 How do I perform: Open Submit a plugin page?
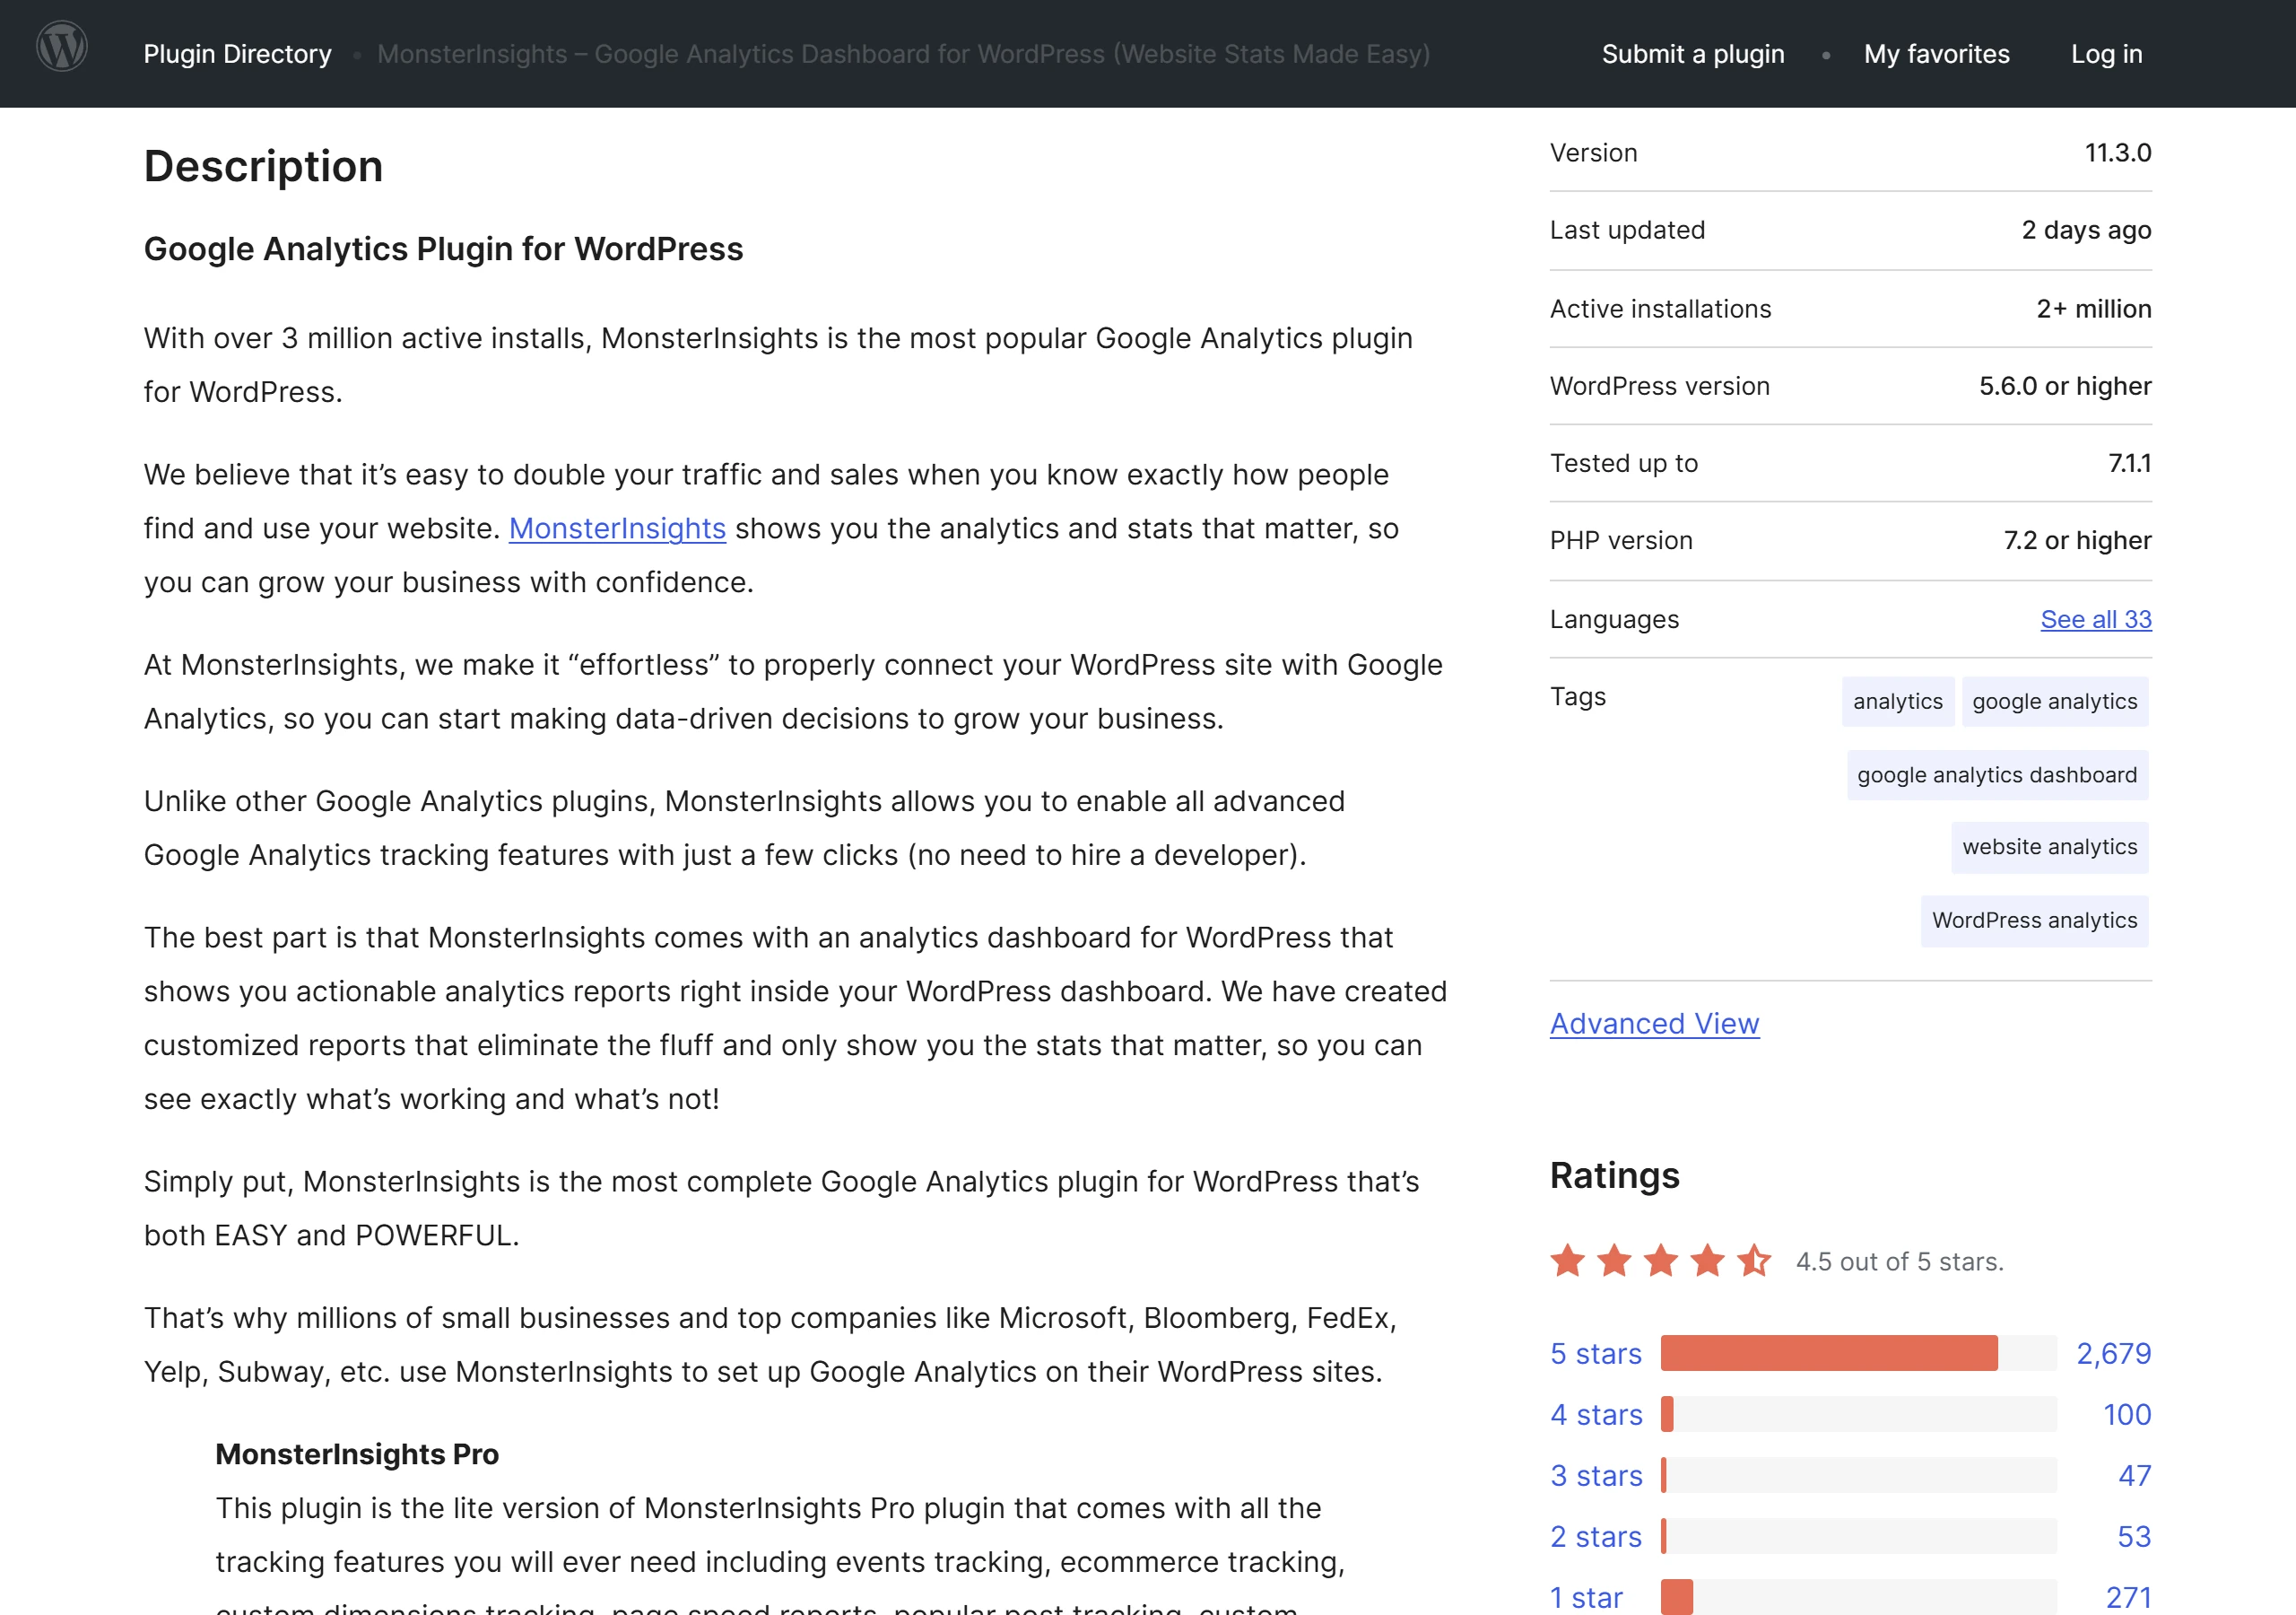[1693, 54]
